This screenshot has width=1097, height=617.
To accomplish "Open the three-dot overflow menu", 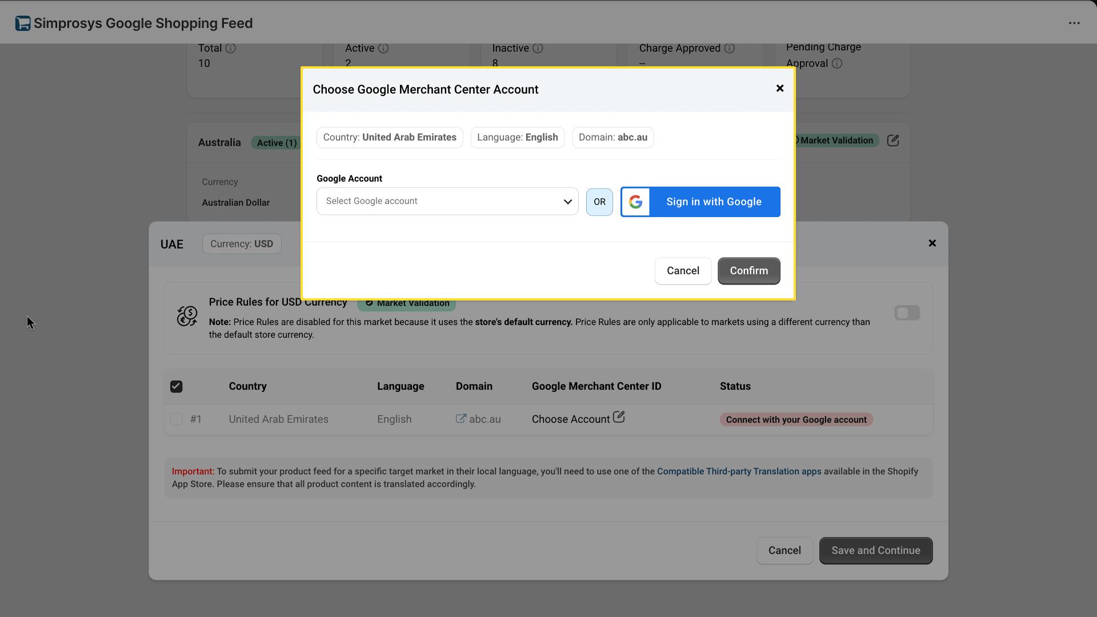I will pos(1075,23).
